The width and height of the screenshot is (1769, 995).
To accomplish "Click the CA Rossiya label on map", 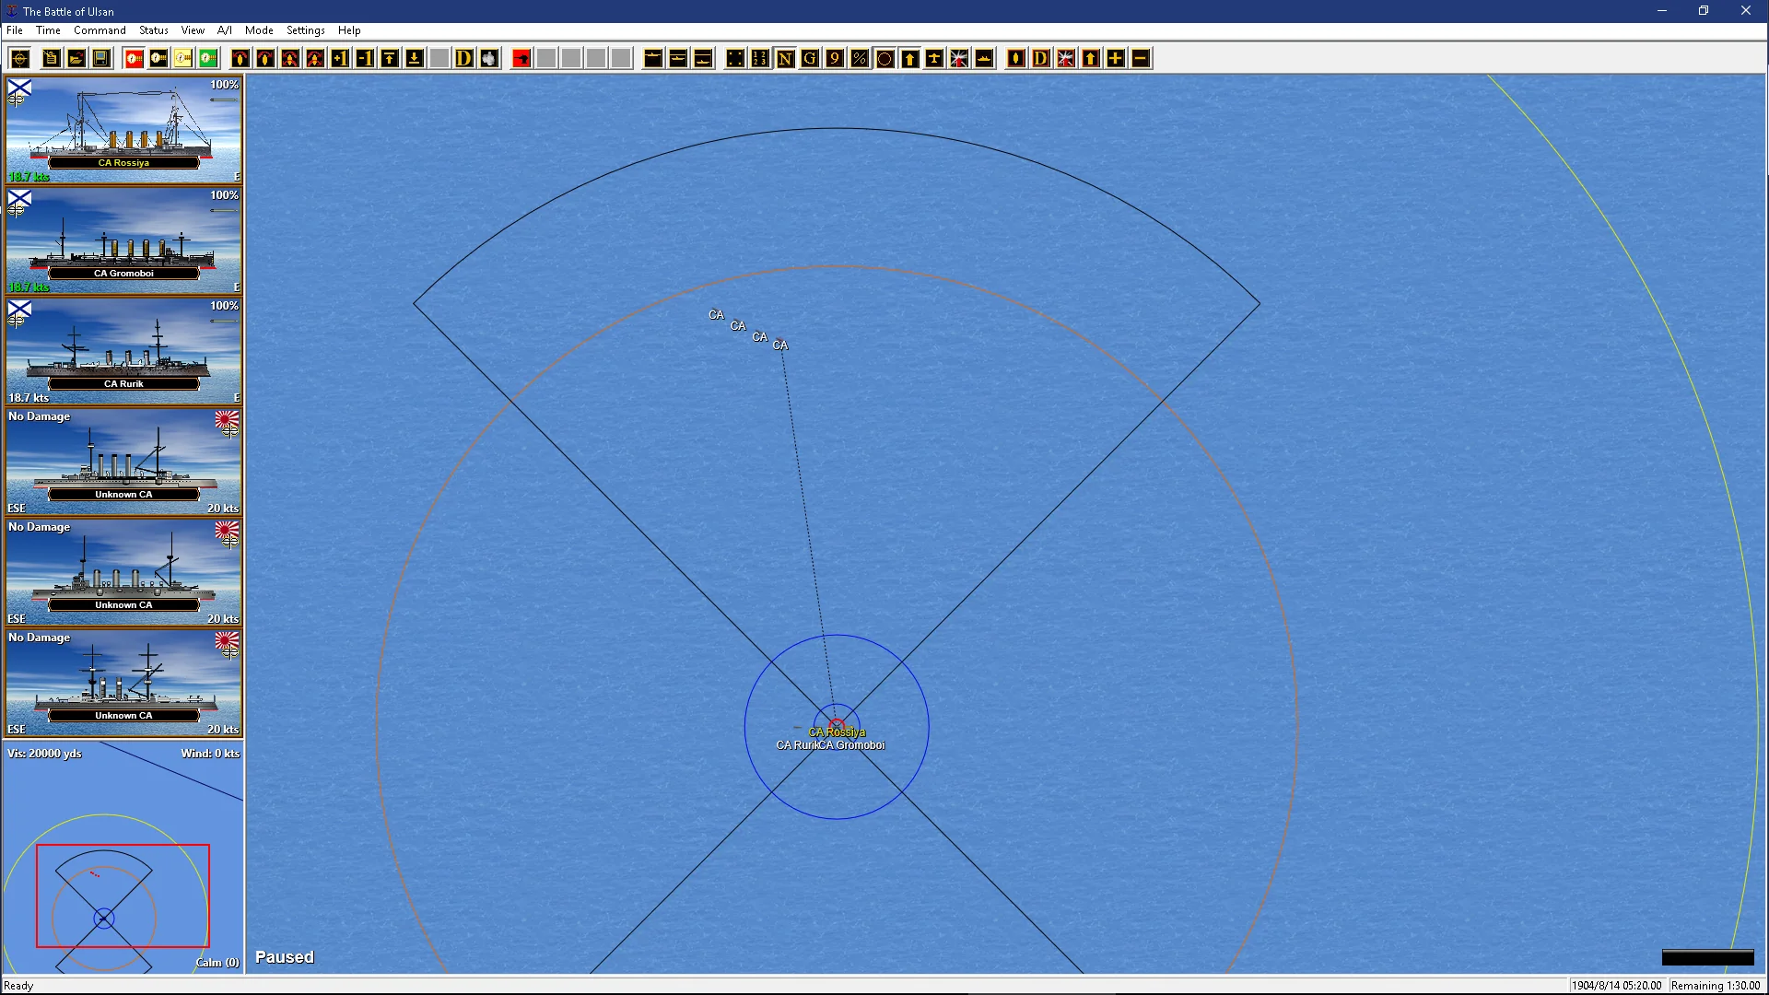I will 837,732.
